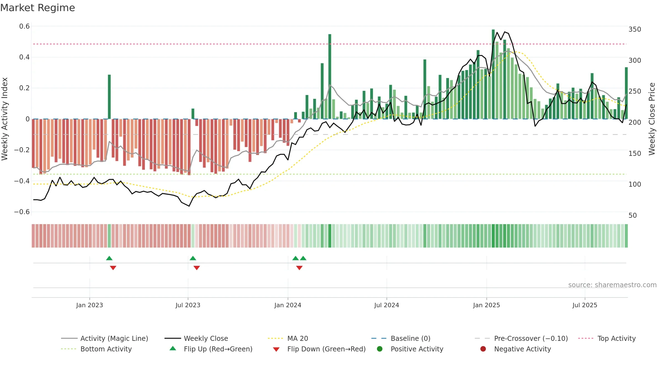The width and height of the screenshot is (666, 375).
Task: Toggle the Flip Up (Red→Green) legend entry
Action: coord(211,349)
